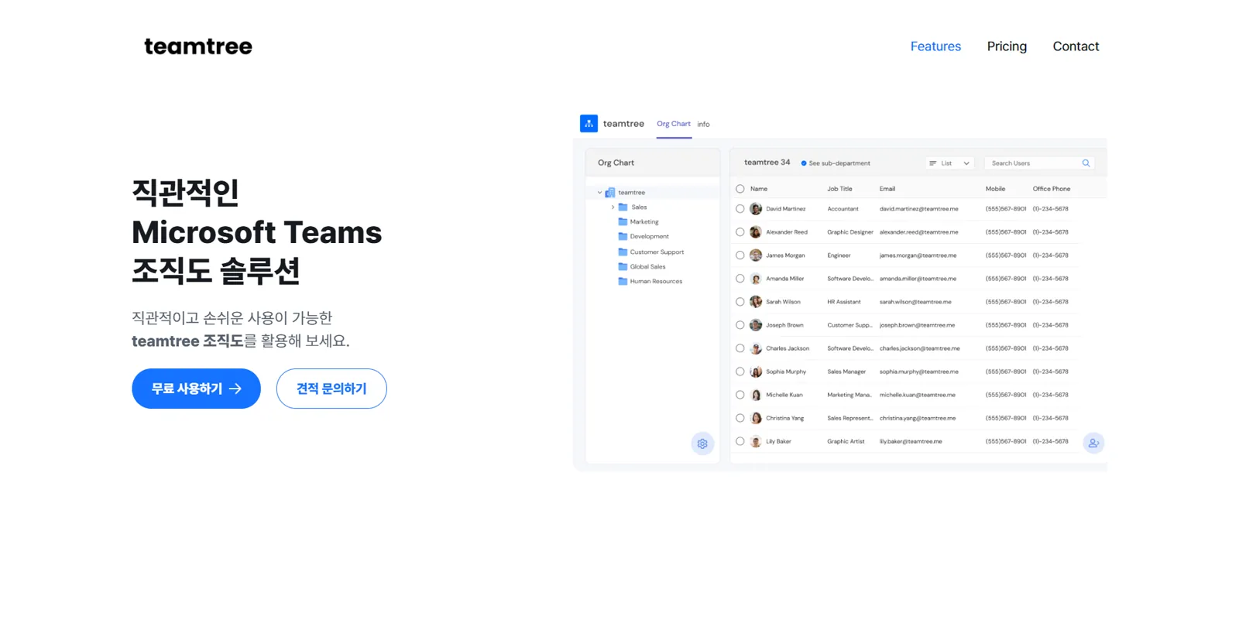Click the 무료 사용하기 button
1239x620 pixels.
[196, 389]
